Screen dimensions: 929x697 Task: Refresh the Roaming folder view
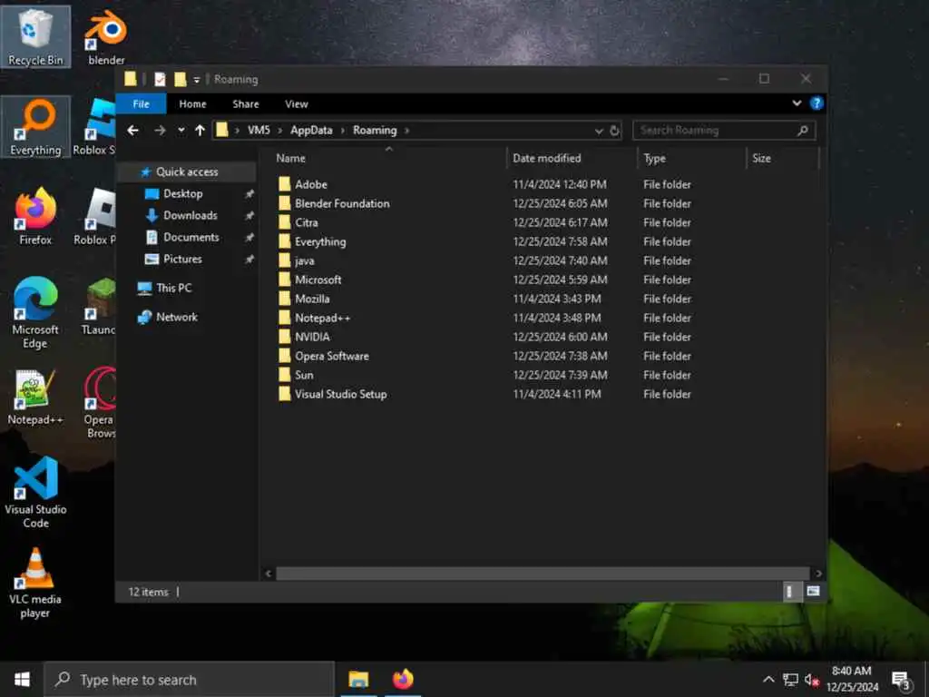(x=614, y=131)
